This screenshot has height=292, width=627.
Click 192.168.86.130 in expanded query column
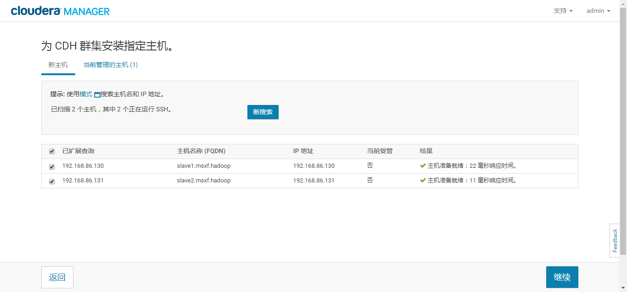tap(83, 166)
